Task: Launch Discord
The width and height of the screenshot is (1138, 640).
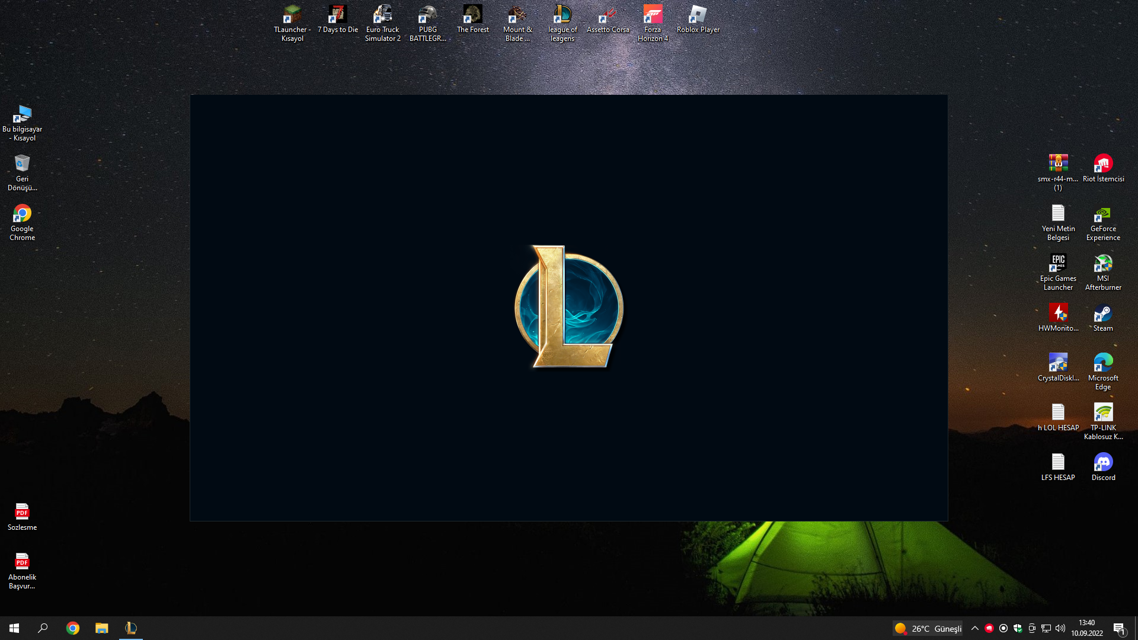Action: 1102,463
